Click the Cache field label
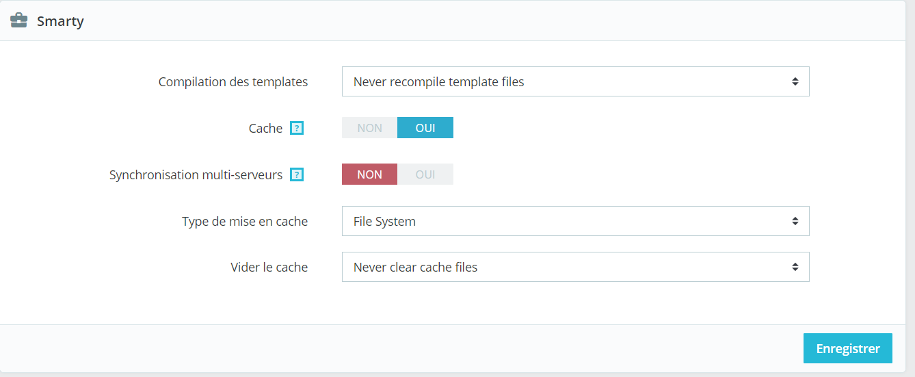This screenshot has width=915, height=377. coord(265,128)
